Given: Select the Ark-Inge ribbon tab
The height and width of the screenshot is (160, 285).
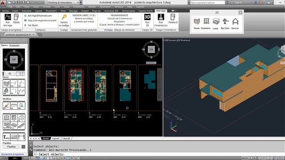Looking at the screenshot, I should tap(161, 11).
